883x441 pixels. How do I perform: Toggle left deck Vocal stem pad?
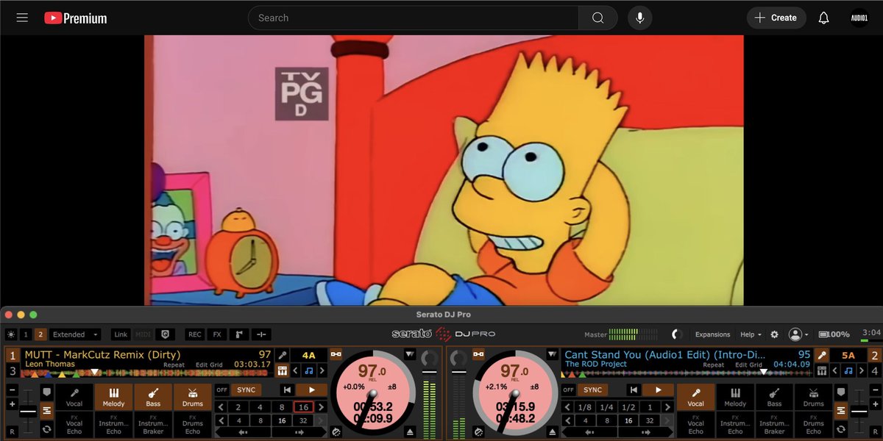(74, 397)
